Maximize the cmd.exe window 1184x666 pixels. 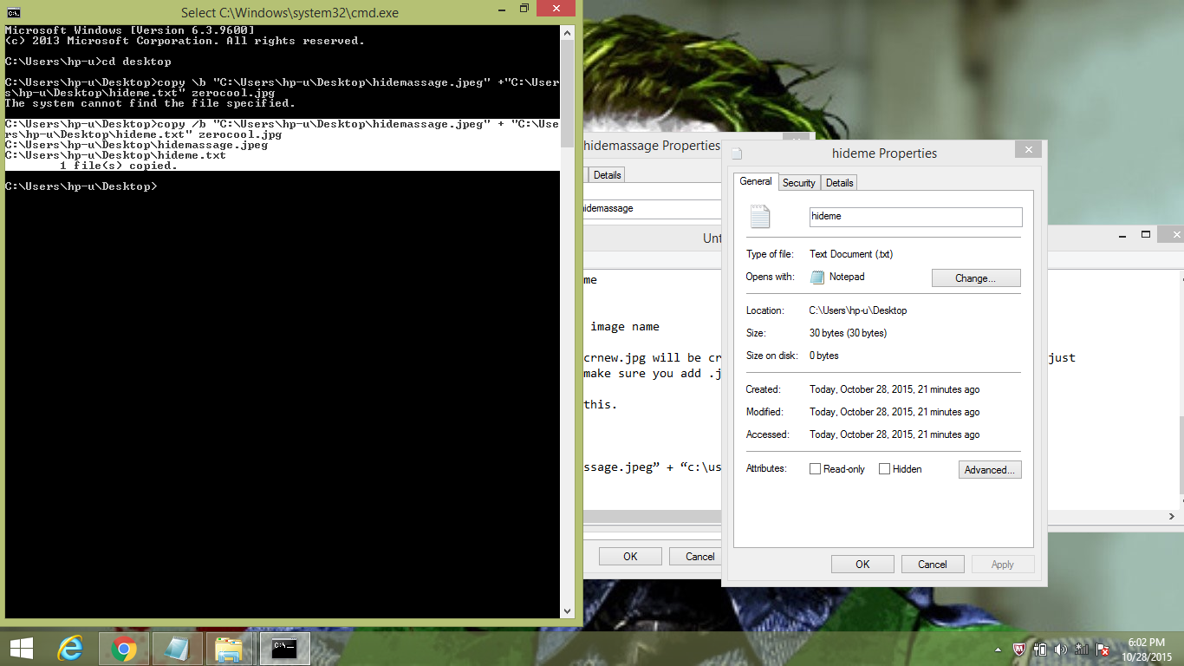pos(524,9)
